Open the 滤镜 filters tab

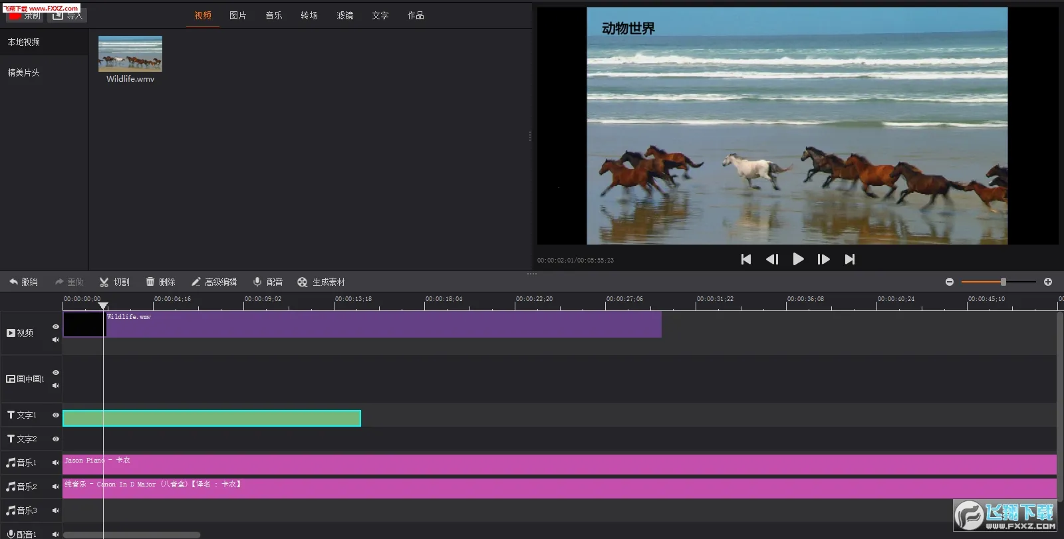[344, 15]
